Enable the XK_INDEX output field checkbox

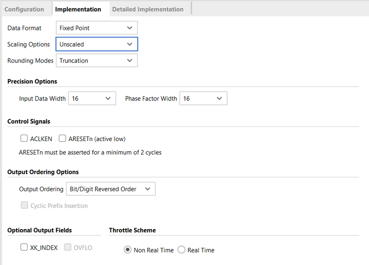pyautogui.click(x=24, y=247)
